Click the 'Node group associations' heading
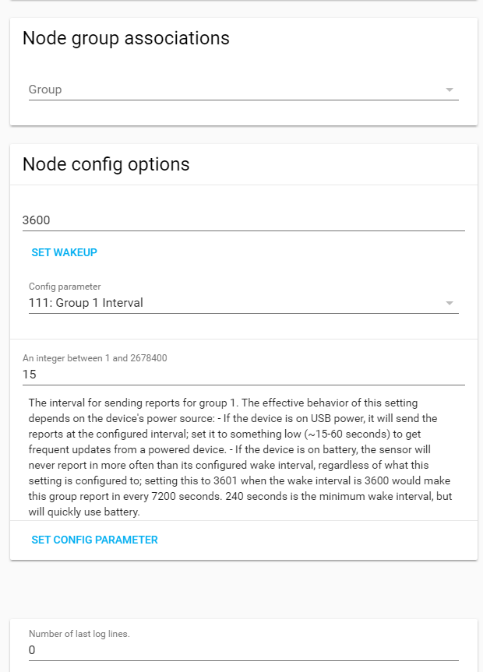The image size is (483, 672). click(126, 38)
